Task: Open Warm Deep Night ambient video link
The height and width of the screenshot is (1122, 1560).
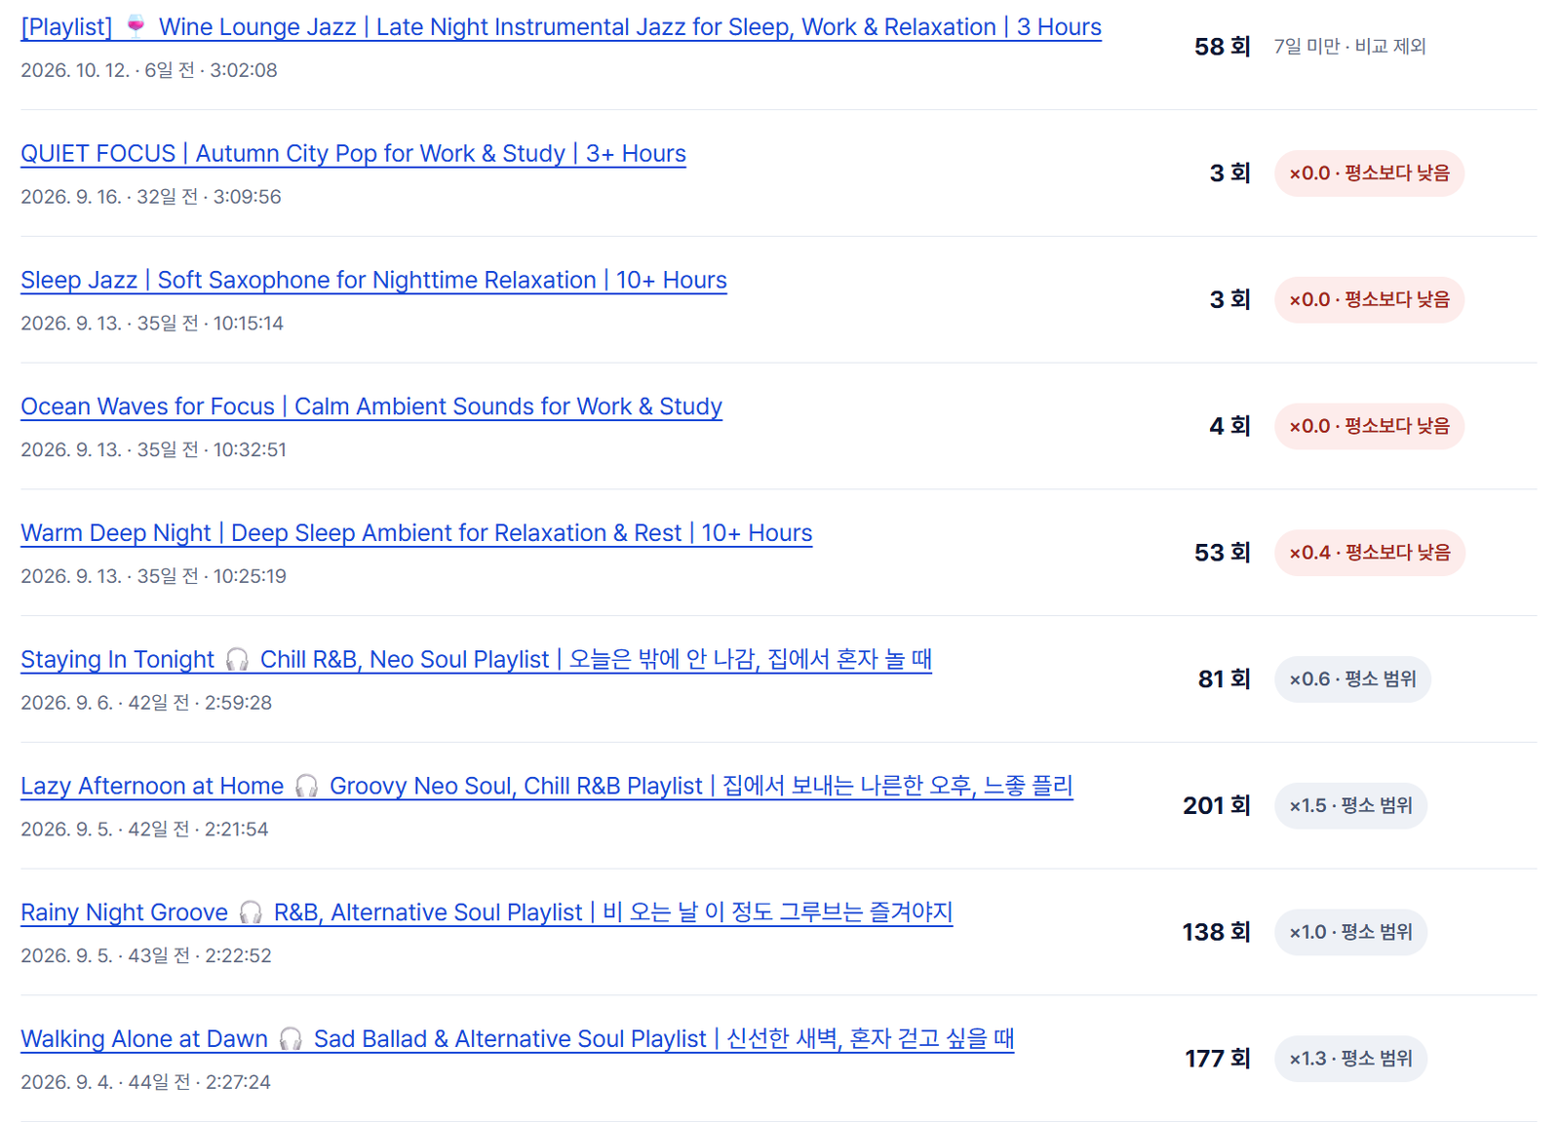Action: (x=416, y=533)
